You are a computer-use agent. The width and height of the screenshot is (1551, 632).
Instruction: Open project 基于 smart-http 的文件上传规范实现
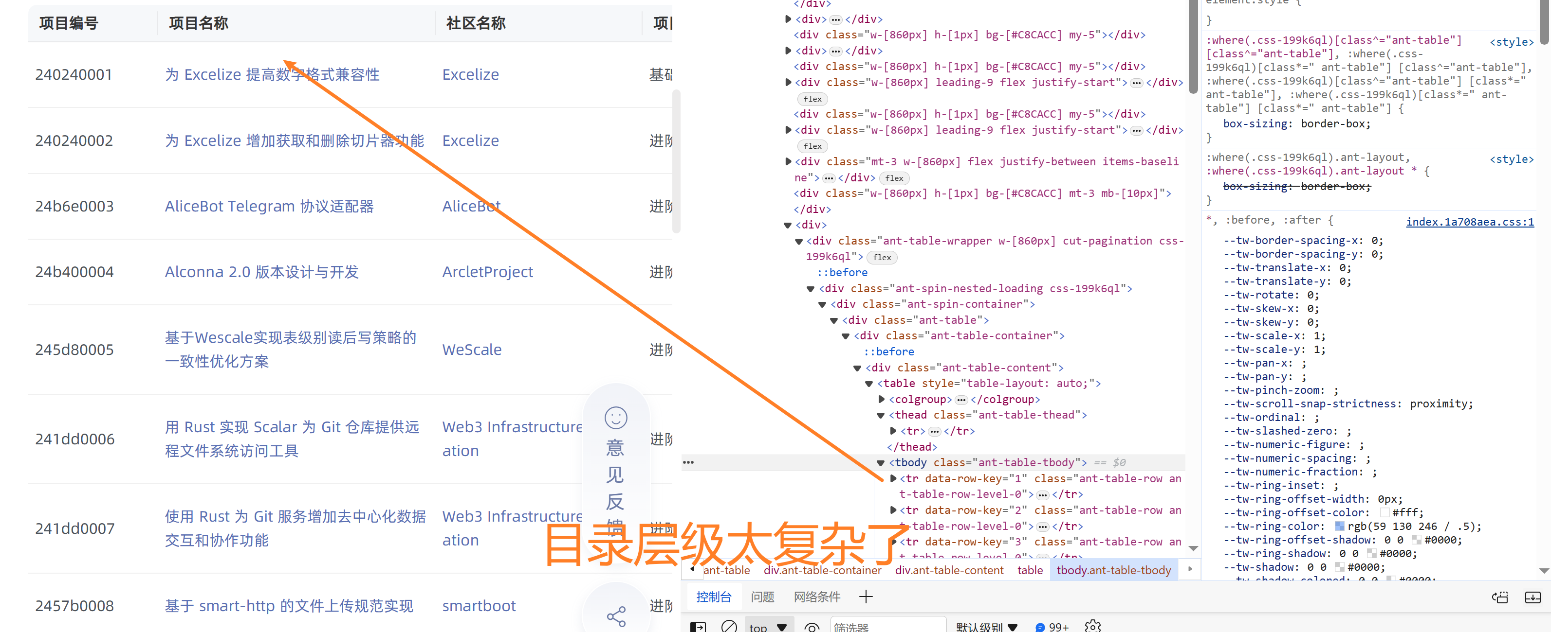pyautogui.click(x=289, y=606)
